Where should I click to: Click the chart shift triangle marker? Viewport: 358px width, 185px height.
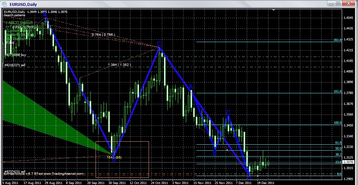pyautogui.click(x=273, y=10)
